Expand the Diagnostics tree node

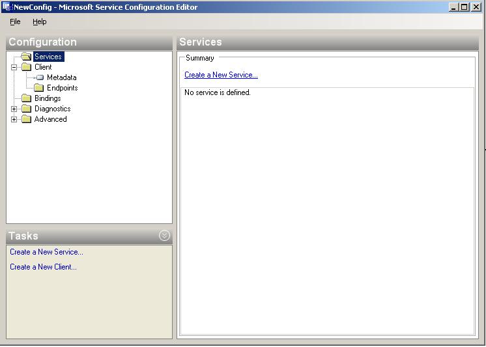(x=14, y=109)
